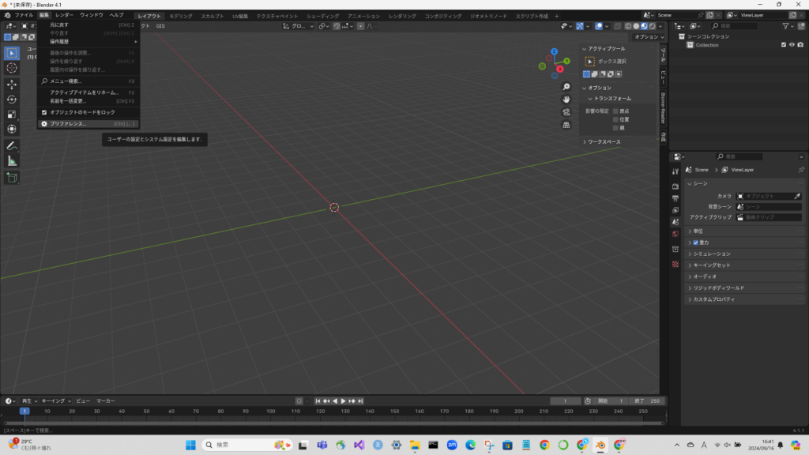
Task: Click the current frame number field
Action: coord(566,401)
